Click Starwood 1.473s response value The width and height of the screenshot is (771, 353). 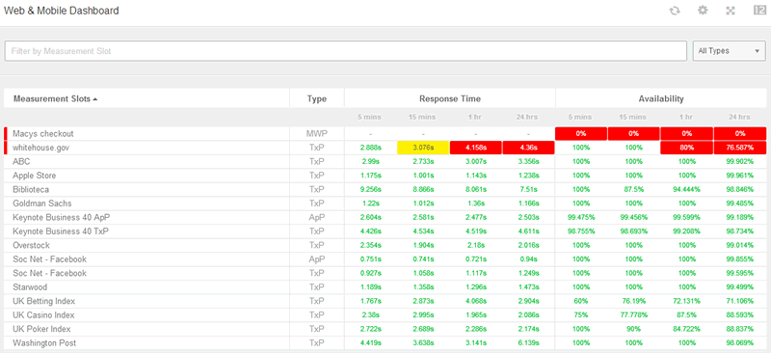528,287
